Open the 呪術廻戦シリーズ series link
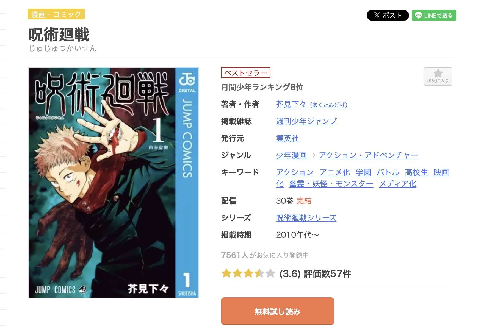Image resolution: width=481 pixels, height=330 pixels. tap(306, 218)
